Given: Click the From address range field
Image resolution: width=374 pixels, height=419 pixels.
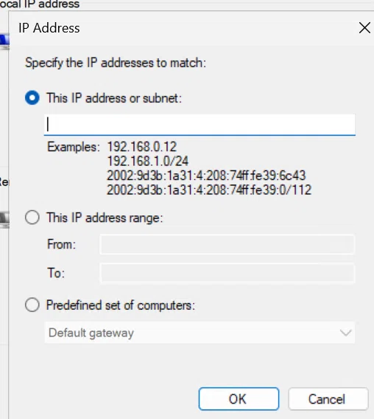Looking at the screenshot, I should 227,244.
